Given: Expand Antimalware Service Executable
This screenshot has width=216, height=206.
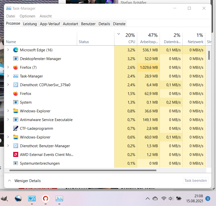Looking at the screenshot, I should (8, 120).
